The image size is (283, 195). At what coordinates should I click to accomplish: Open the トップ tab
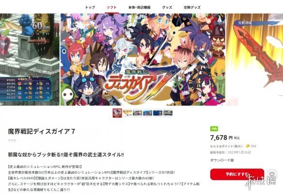[x=90, y=7]
